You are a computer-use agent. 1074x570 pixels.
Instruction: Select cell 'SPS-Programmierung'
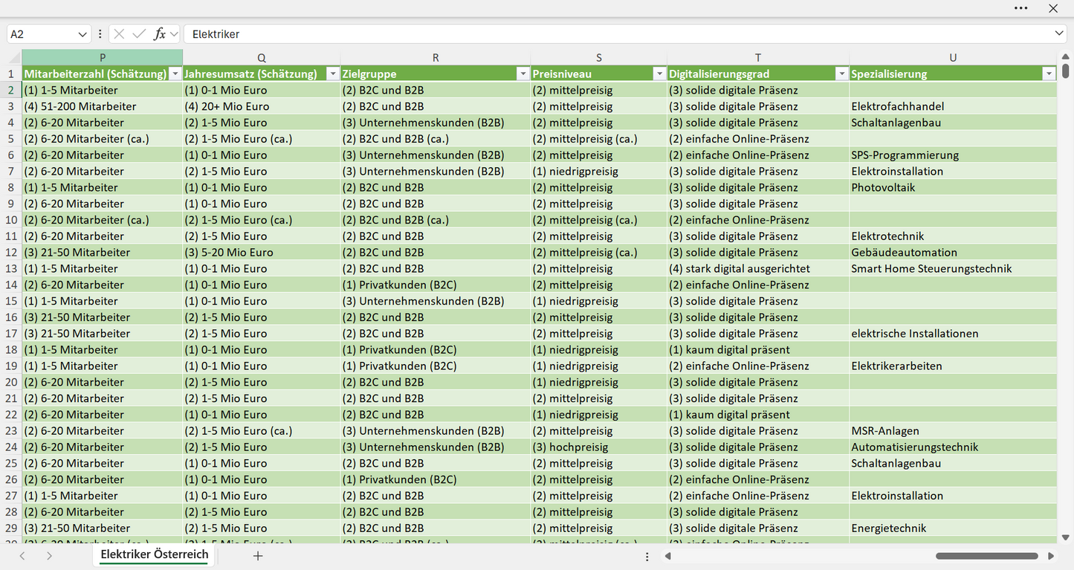click(x=953, y=155)
